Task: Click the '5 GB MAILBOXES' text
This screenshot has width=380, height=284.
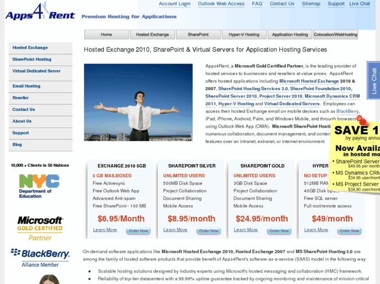Action: 112,176
